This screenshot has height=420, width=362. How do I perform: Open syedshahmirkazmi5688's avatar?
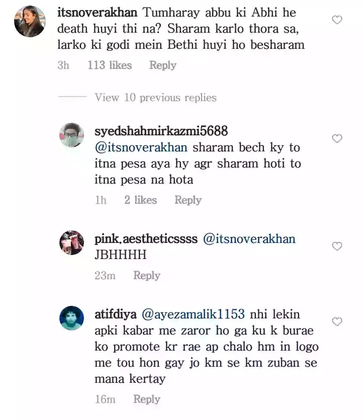(x=71, y=135)
